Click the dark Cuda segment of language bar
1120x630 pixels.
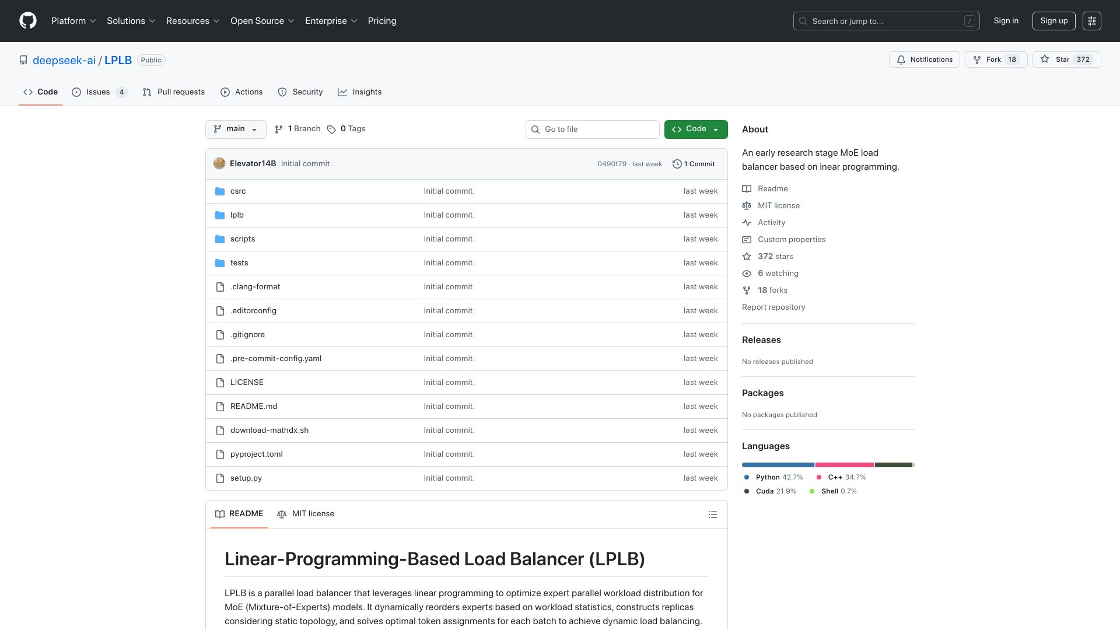tap(894, 465)
